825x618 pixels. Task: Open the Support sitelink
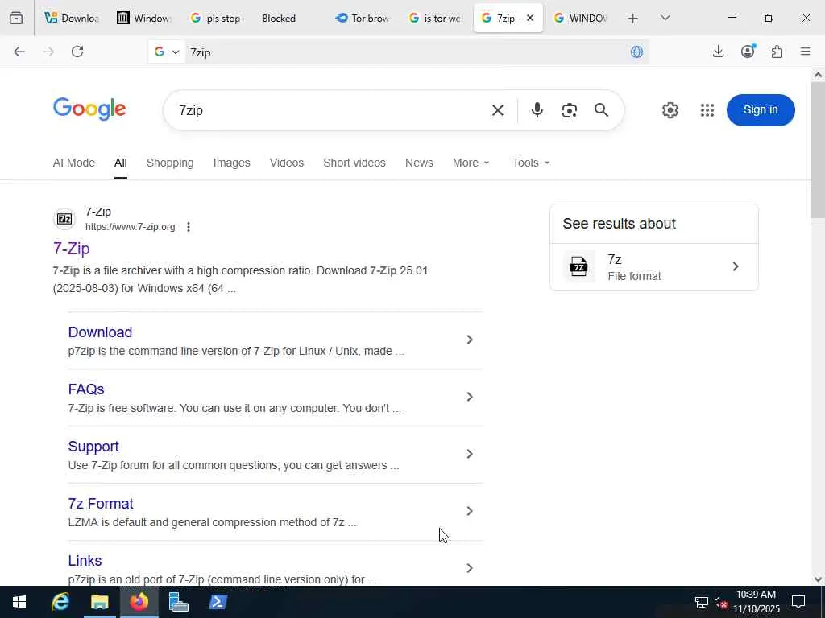[93, 447]
